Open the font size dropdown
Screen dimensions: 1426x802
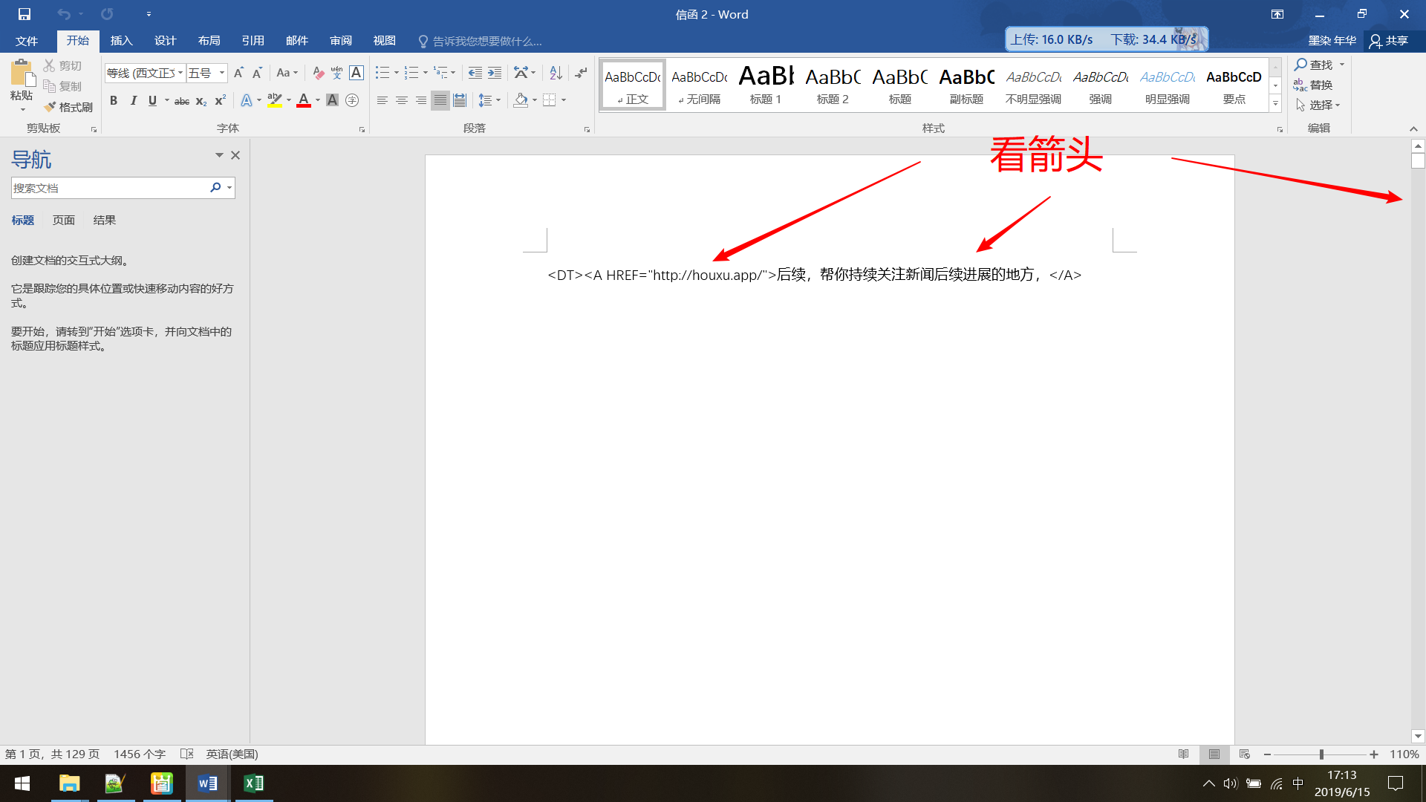(221, 73)
